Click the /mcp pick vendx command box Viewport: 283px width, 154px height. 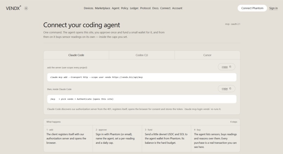coord(142,99)
